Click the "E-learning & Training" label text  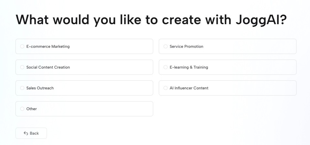point(189,67)
